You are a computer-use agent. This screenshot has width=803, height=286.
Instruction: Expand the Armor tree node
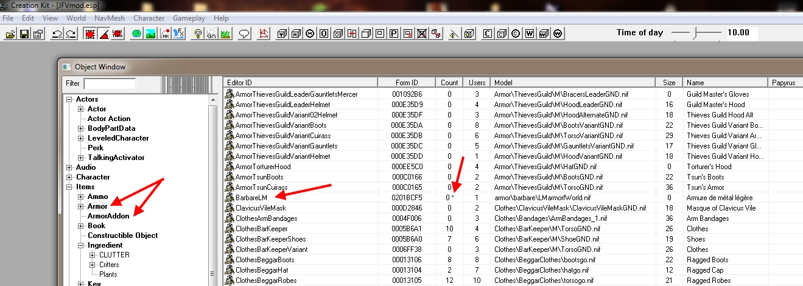tap(81, 206)
